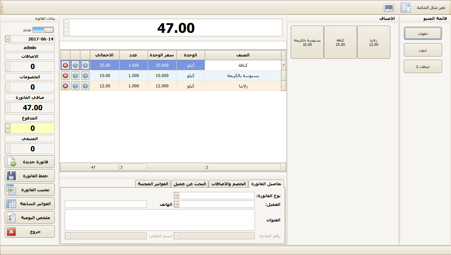Increase quantity of كنافة with plus icon
Viewport: 451px width, 255px height.
pos(85,65)
